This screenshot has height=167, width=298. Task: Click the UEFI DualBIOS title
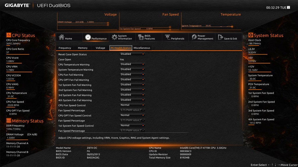[54, 6]
